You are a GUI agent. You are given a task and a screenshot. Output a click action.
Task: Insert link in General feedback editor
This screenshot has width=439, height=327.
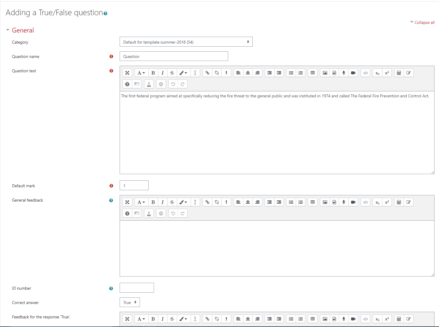(x=207, y=202)
